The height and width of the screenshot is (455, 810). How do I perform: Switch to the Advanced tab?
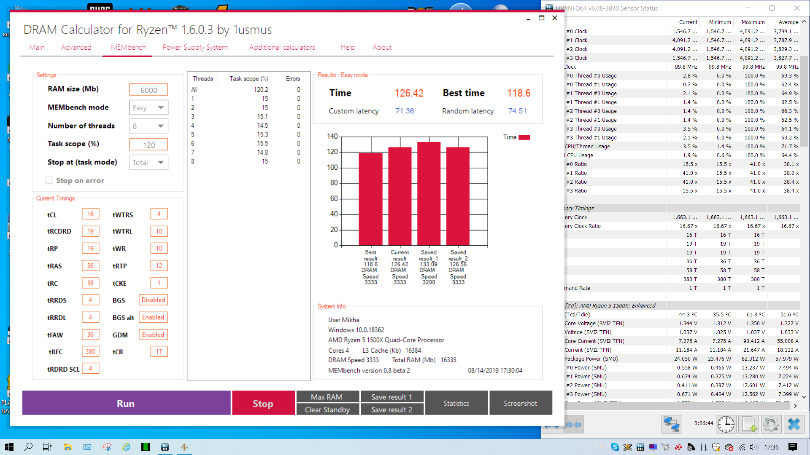tap(76, 47)
